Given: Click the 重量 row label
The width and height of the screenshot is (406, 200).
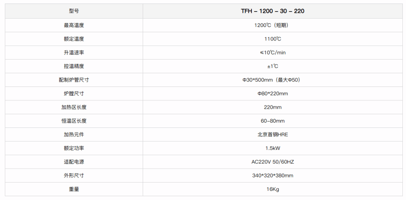Looking at the screenshot, I should pyautogui.click(x=74, y=189).
